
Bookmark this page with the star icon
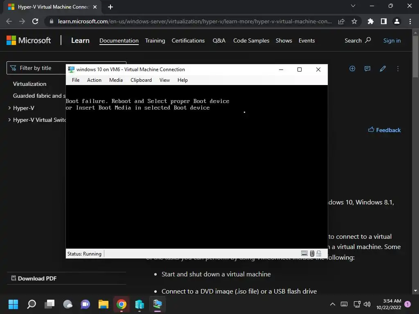point(354,21)
